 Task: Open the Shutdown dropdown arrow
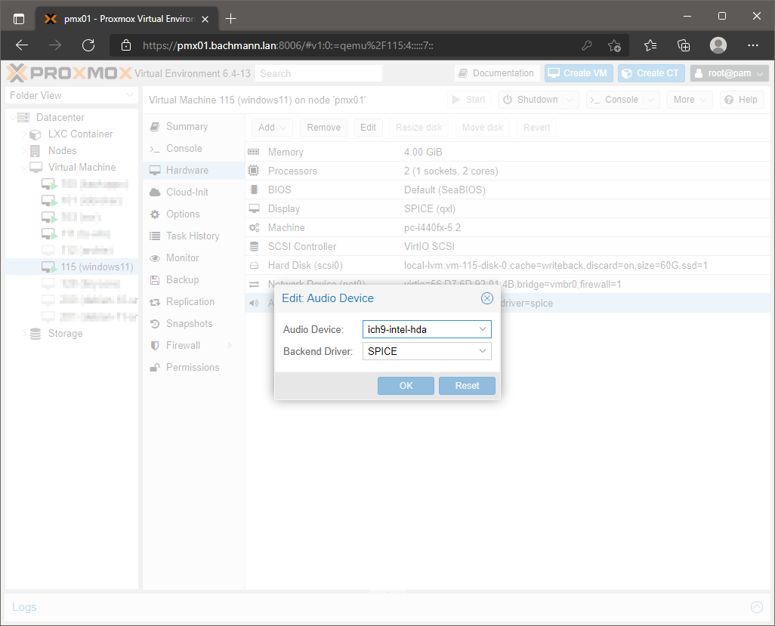pos(570,100)
